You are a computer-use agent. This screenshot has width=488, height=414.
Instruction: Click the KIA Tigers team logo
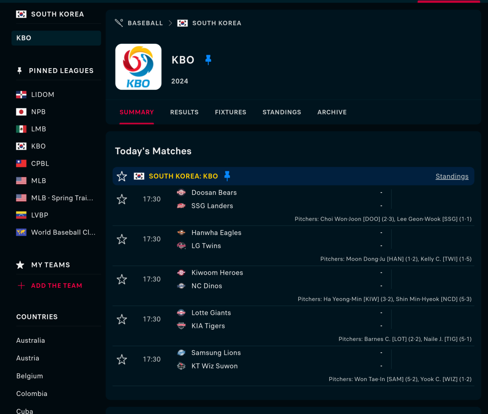click(x=181, y=326)
